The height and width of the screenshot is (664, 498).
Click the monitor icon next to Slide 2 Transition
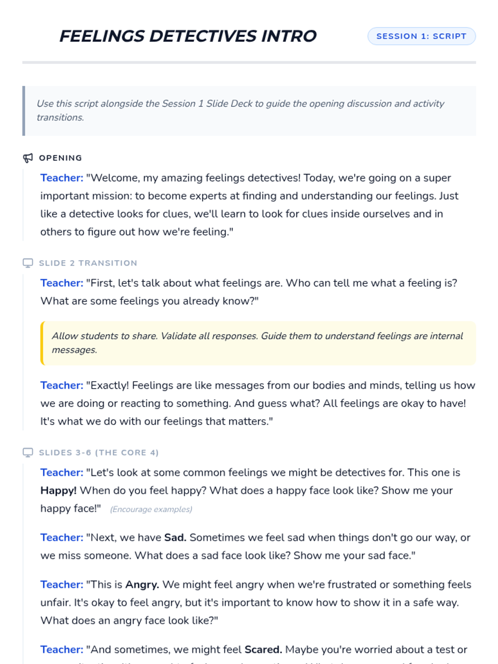pos(28,263)
